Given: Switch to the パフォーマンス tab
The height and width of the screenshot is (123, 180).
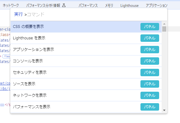Looking at the screenshot, I should pyautogui.click(x=88, y=5).
